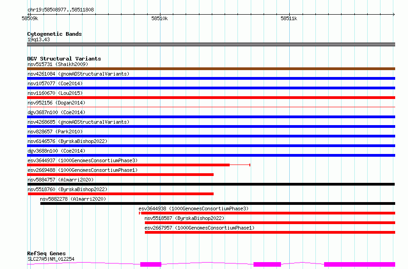The image size is (408, 269).
Task: Open nsv4268685 (gnomADStructuralVariants) label
Action: (78, 122)
